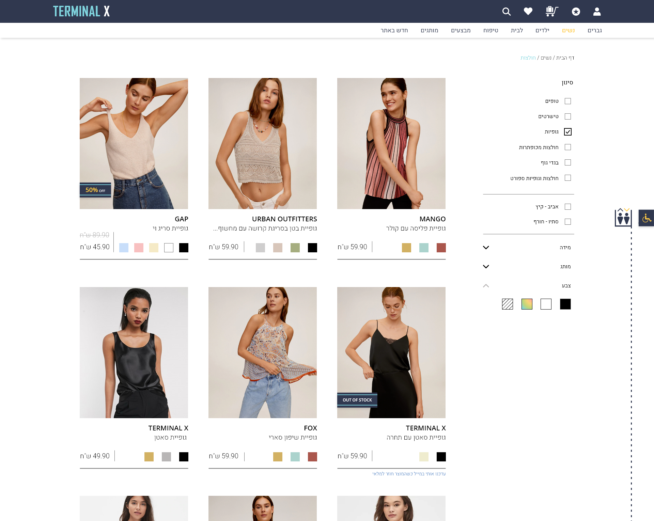
Task: Filter by striped pattern swatch
Action: (x=508, y=304)
